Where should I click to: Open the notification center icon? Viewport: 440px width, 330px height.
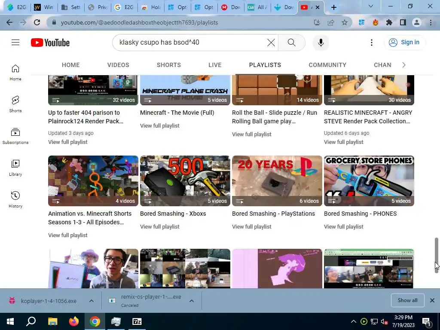pos(427,321)
